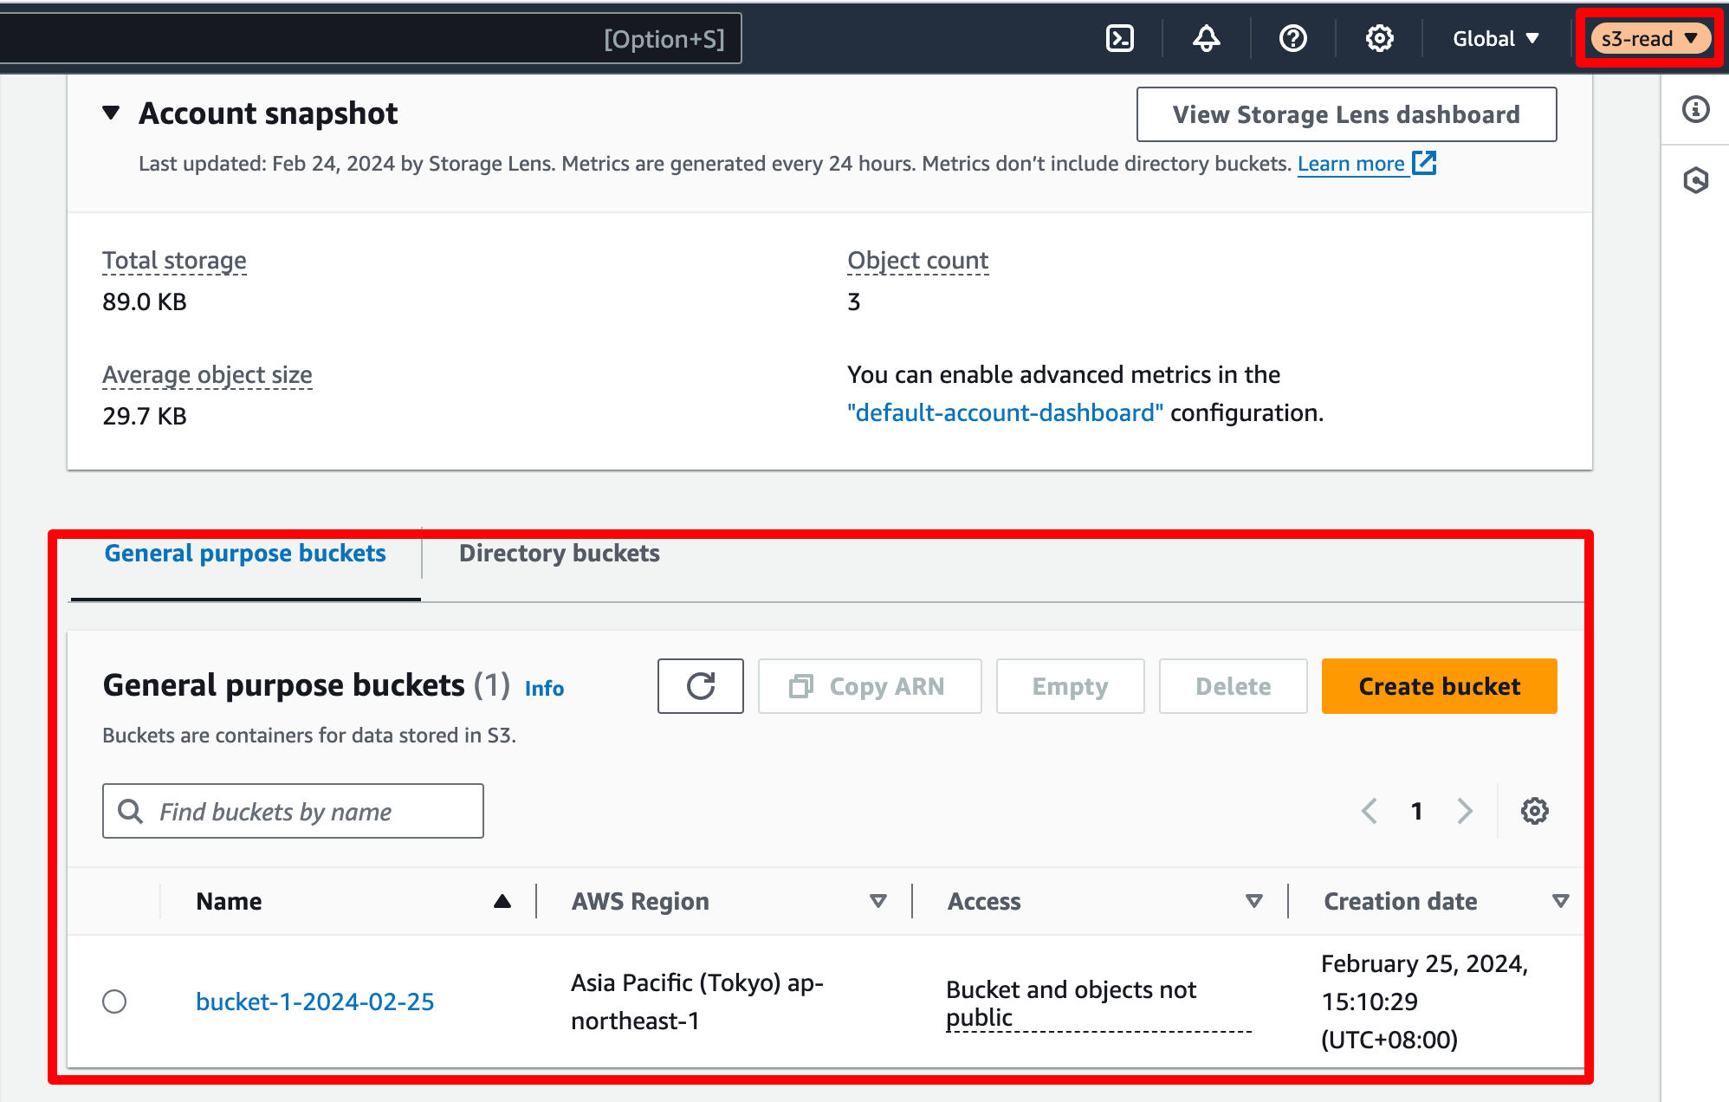The image size is (1729, 1102).
Task: Open the bucket-1-2024-02-25 link
Action: (x=315, y=1002)
